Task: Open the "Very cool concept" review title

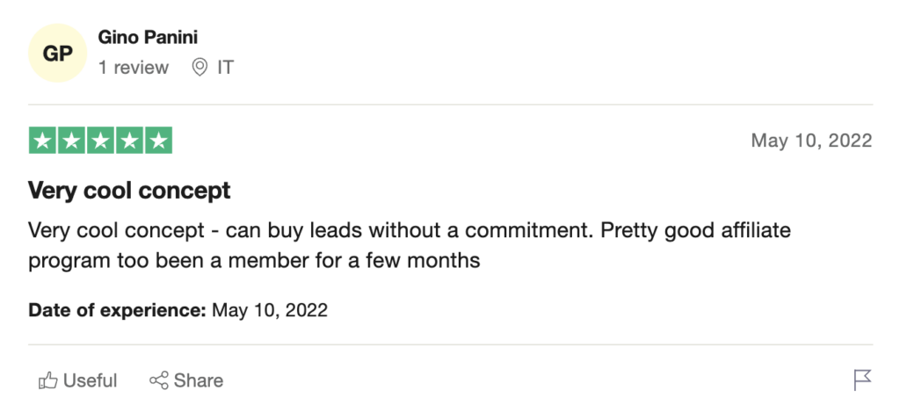Action: (x=129, y=190)
